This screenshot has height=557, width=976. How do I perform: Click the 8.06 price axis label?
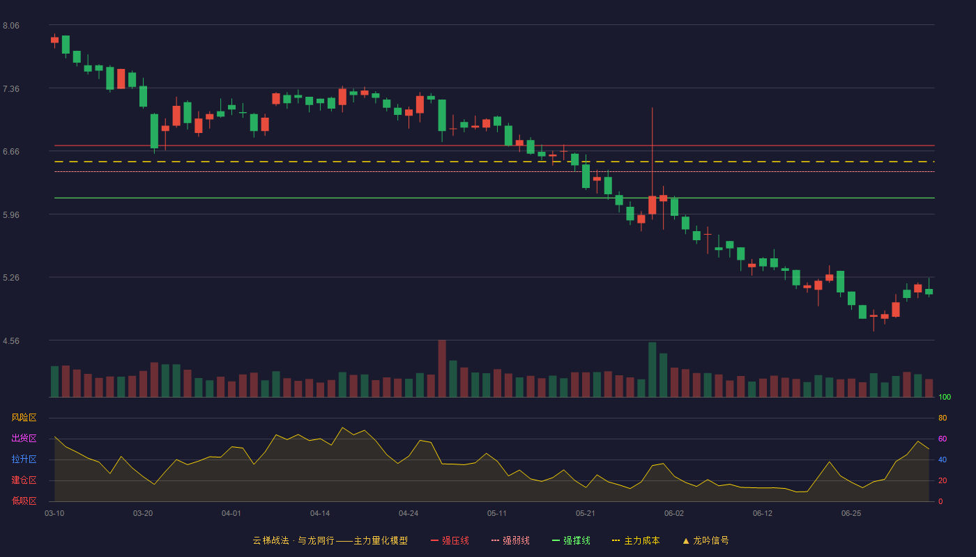click(11, 25)
